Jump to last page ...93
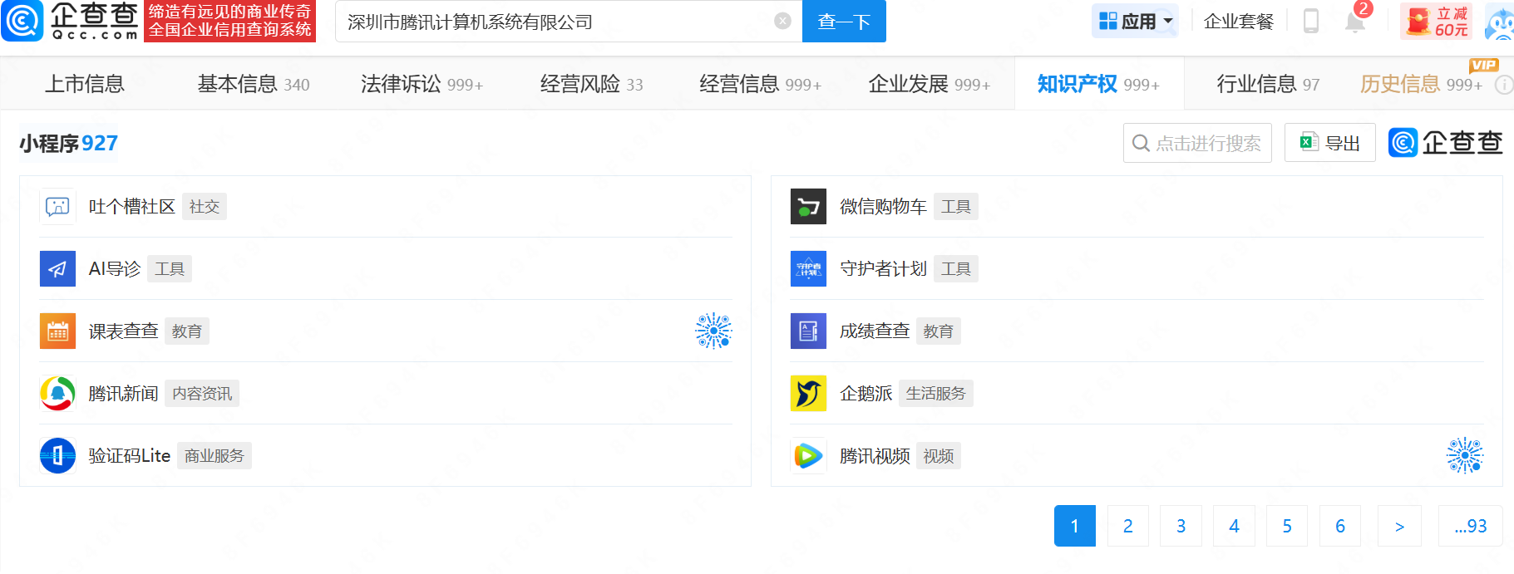The height and width of the screenshot is (574, 1514). [x=1470, y=526]
